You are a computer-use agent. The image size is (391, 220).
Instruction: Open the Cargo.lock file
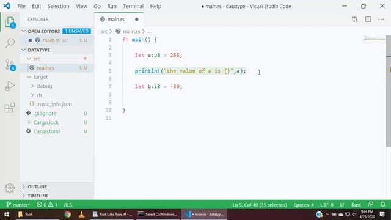tap(46, 122)
